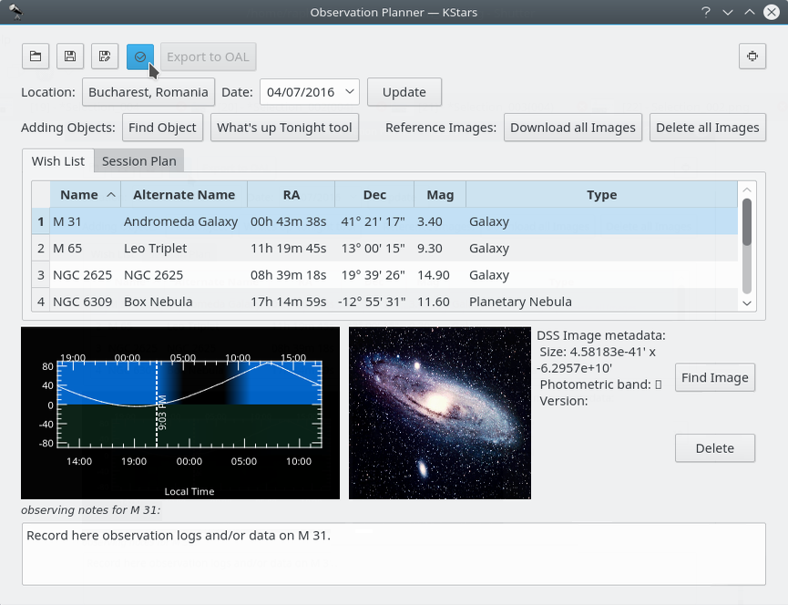
Task: Click the save list as icon
Action: pyautogui.click(x=105, y=56)
